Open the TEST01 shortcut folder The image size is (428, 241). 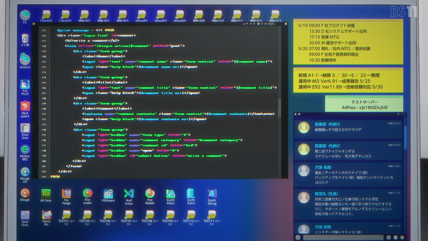(x=66, y=218)
